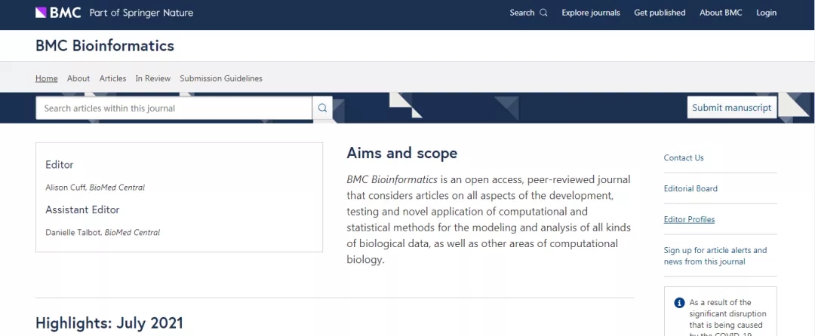Open the In Review tab
The image size is (815, 336).
pyautogui.click(x=152, y=78)
